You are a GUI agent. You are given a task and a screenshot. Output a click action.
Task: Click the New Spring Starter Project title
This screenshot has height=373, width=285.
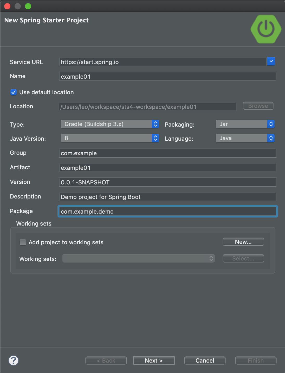click(x=47, y=20)
